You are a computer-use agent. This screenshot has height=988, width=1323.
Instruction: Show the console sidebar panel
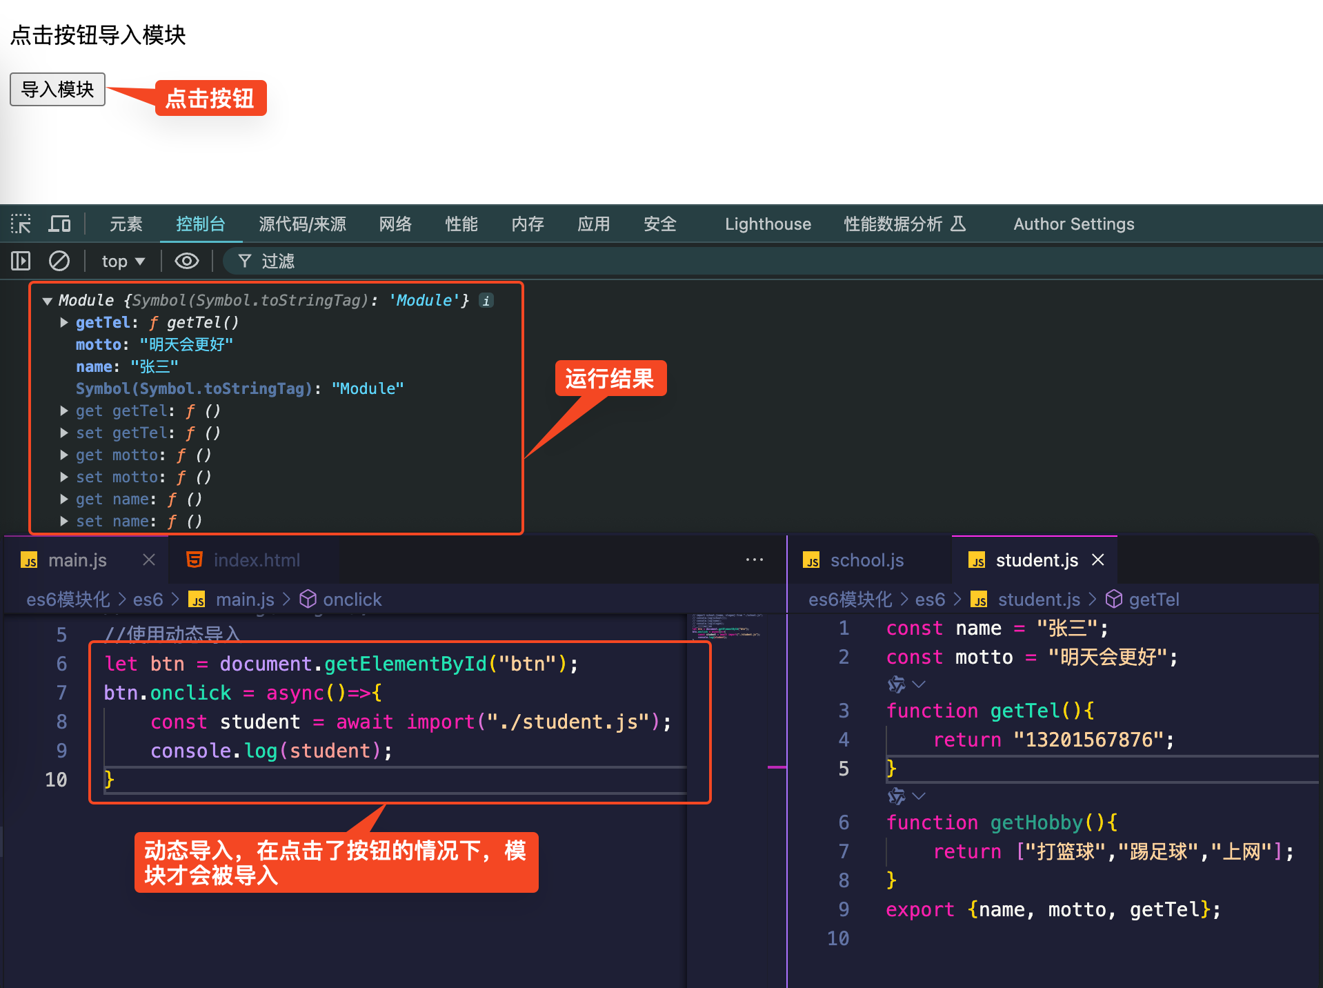(x=21, y=261)
